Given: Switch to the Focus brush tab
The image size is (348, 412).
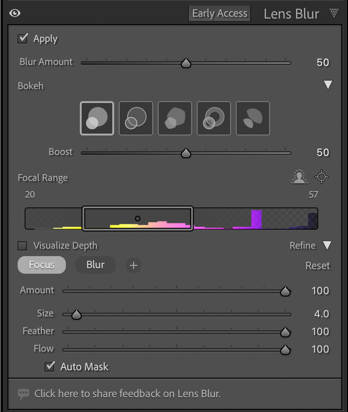Looking at the screenshot, I should (42, 265).
